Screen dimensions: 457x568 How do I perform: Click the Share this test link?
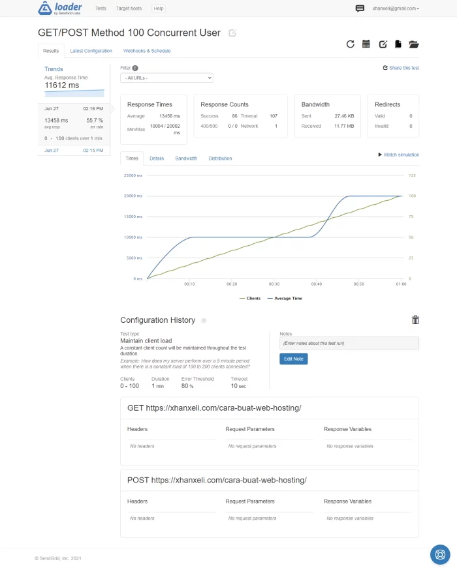[x=401, y=68]
